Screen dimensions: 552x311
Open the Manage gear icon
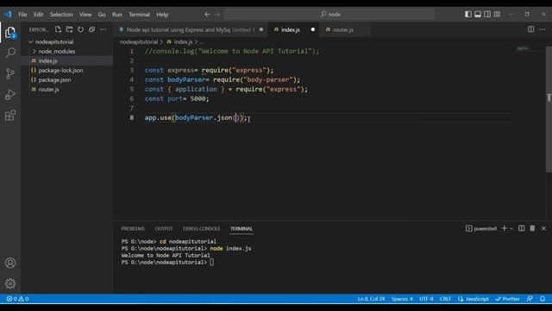pyautogui.click(x=10, y=283)
